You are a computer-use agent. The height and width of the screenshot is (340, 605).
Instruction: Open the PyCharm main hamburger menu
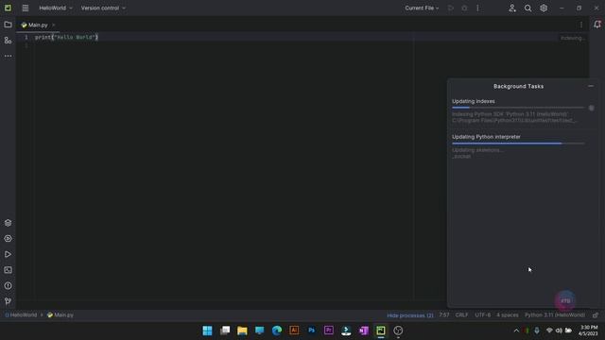click(x=26, y=8)
